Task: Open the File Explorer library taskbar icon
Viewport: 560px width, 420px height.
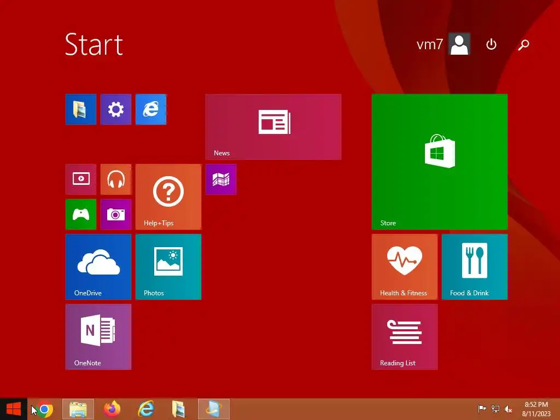Action: point(78,409)
